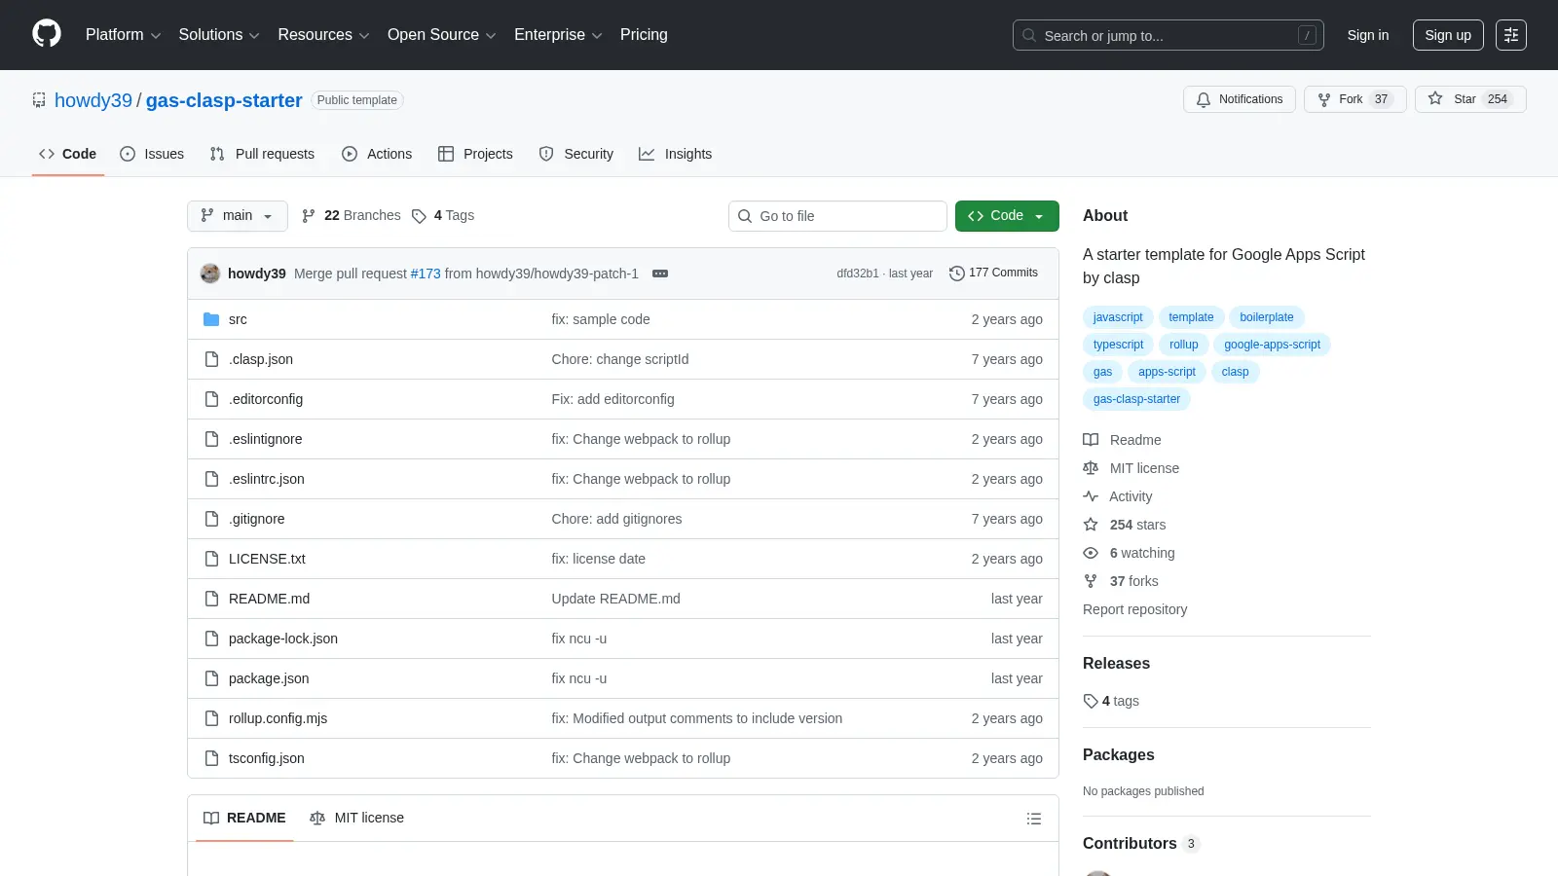This screenshot has height=876, width=1558.
Task: Open the 22 Branches link
Action: (x=351, y=215)
